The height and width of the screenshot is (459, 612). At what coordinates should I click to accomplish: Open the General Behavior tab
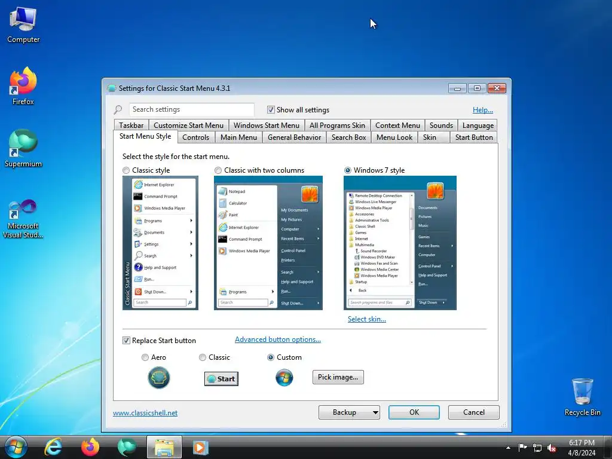tap(294, 137)
